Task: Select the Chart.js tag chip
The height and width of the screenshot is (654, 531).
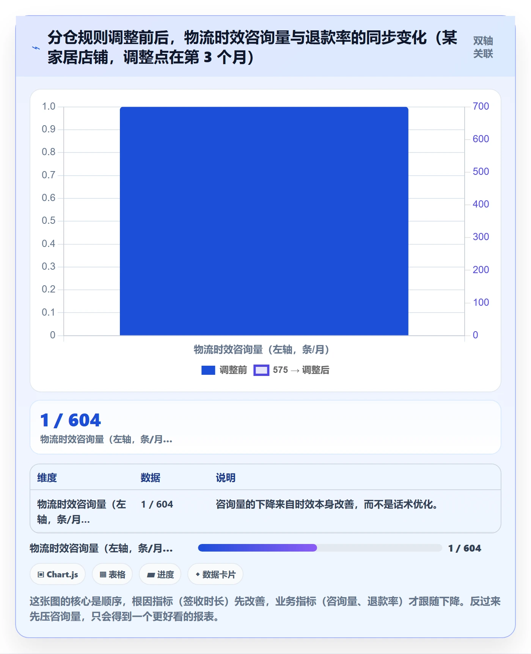Action: click(x=58, y=574)
